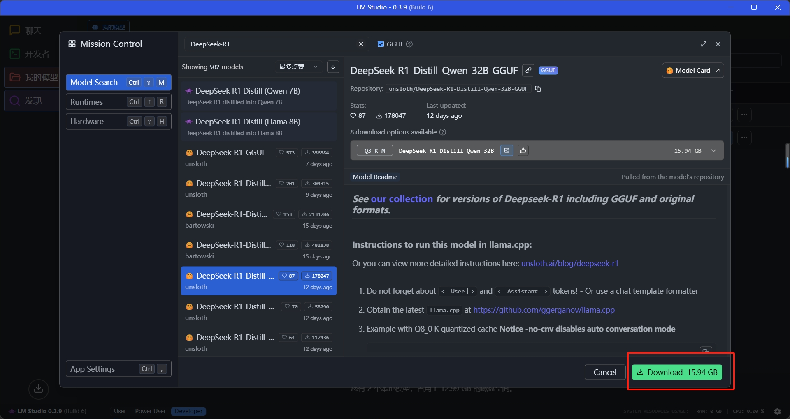Open settings gear in status bar
This screenshot has height=419, width=790.
tap(777, 411)
